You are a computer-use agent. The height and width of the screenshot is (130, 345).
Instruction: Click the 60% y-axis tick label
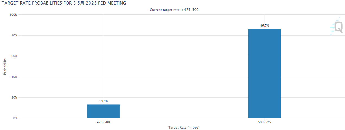coord(14,56)
